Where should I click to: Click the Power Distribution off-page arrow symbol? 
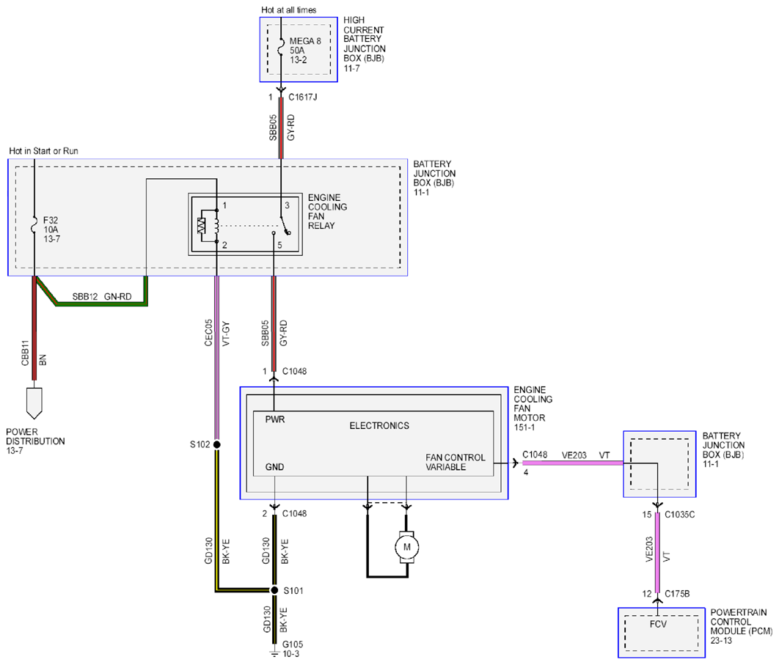coord(34,403)
